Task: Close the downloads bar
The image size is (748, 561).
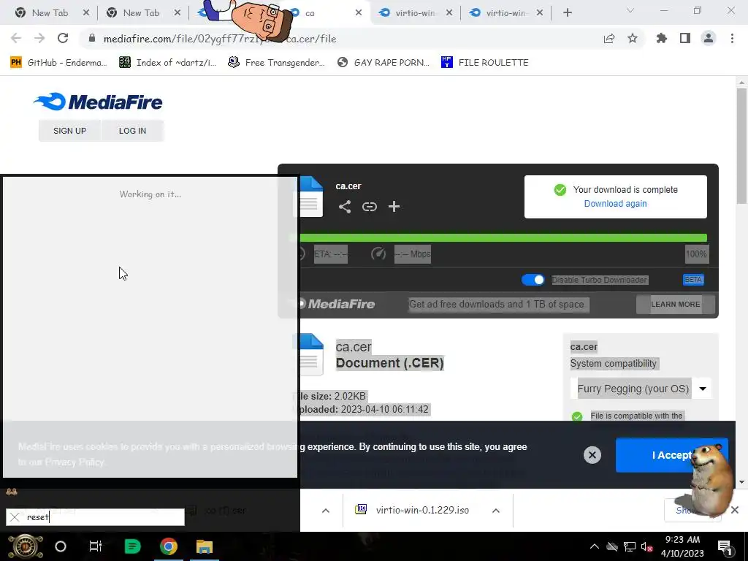Action: pos(735,511)
